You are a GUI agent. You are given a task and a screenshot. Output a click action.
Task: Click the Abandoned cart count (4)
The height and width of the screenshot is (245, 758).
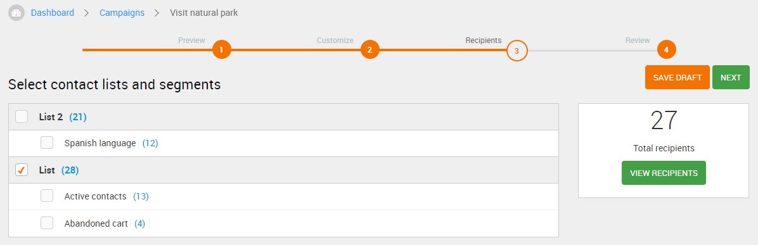[x=139, y=223]
